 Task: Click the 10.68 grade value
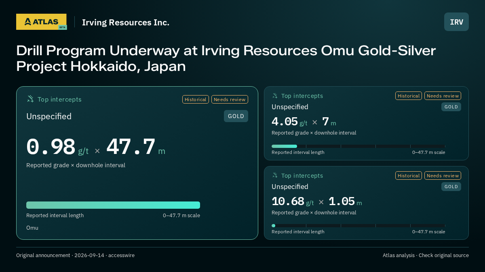pyautogui.click(x=288, y=201)
